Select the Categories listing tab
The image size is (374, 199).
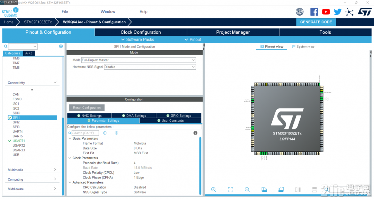(13, 53)
